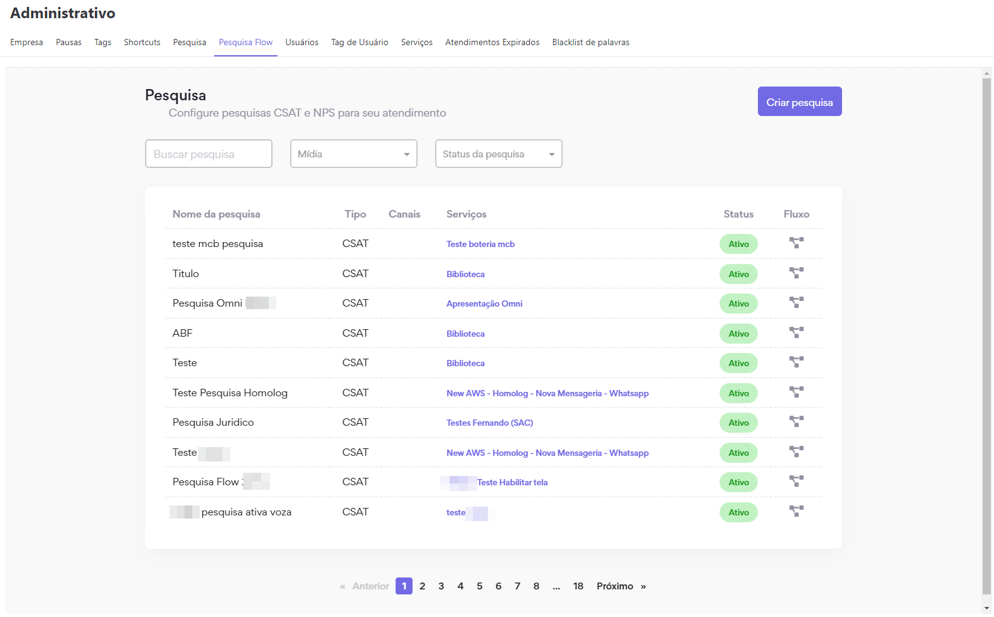This screenshot has width=994, height=617.
Task: Click the Buscar pesquisa search field
Action: (208, 154)
